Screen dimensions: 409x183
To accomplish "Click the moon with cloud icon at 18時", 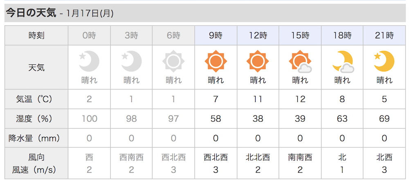I will click(343, 62).
